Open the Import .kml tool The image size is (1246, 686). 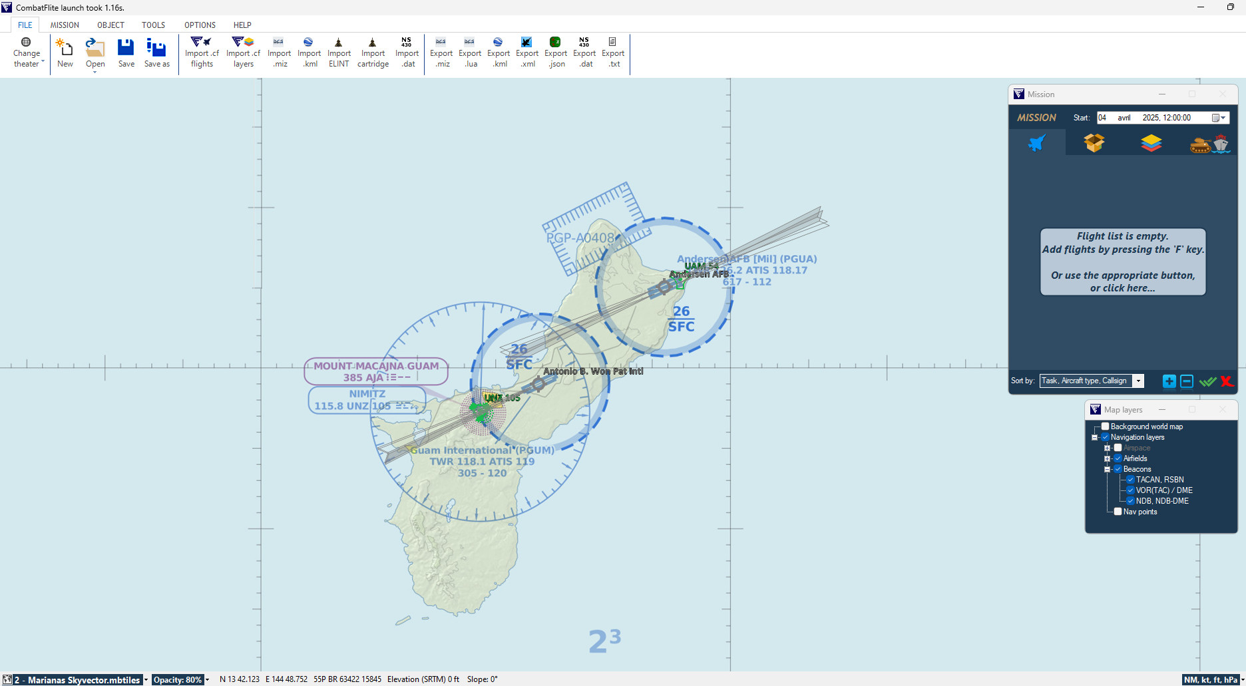309,52
